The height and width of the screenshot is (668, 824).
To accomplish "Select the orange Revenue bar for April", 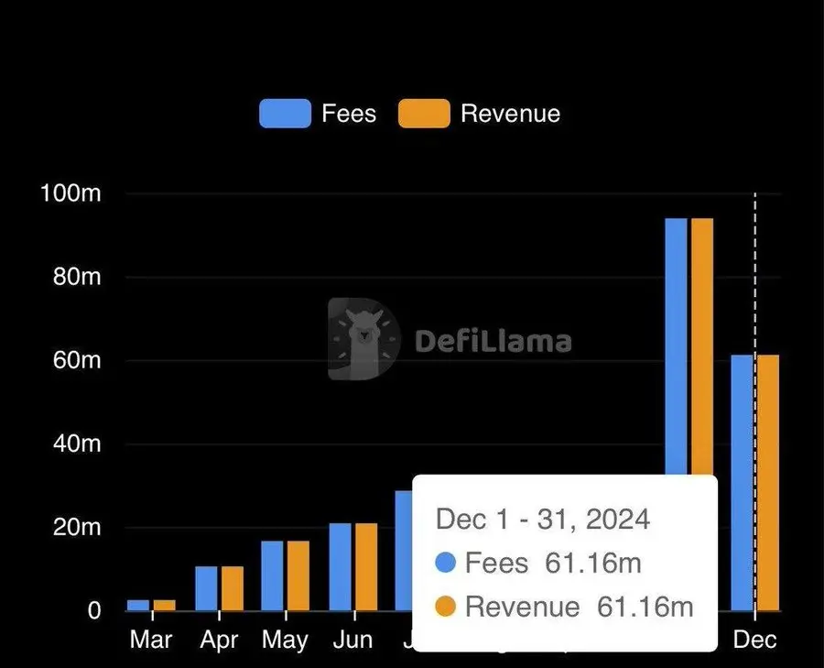I will click(233, 588).
